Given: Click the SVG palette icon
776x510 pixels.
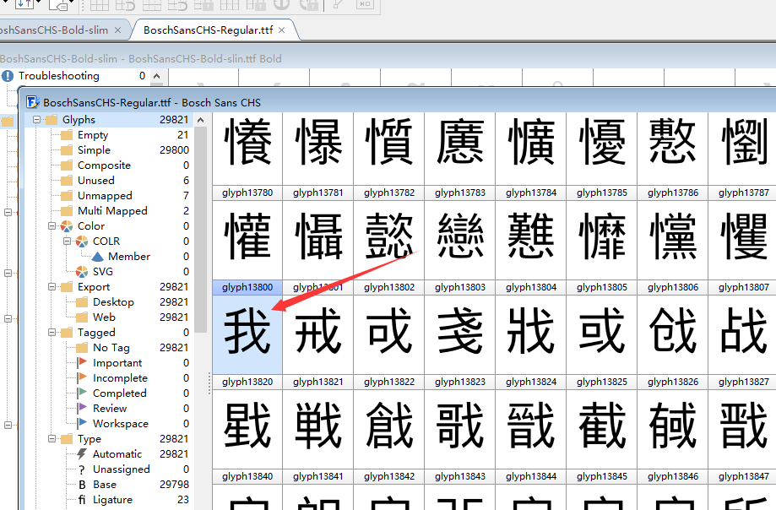Looking at the screenshot, I should tap(82, 272).
